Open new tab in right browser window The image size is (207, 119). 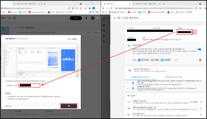(x=164, y=4)
